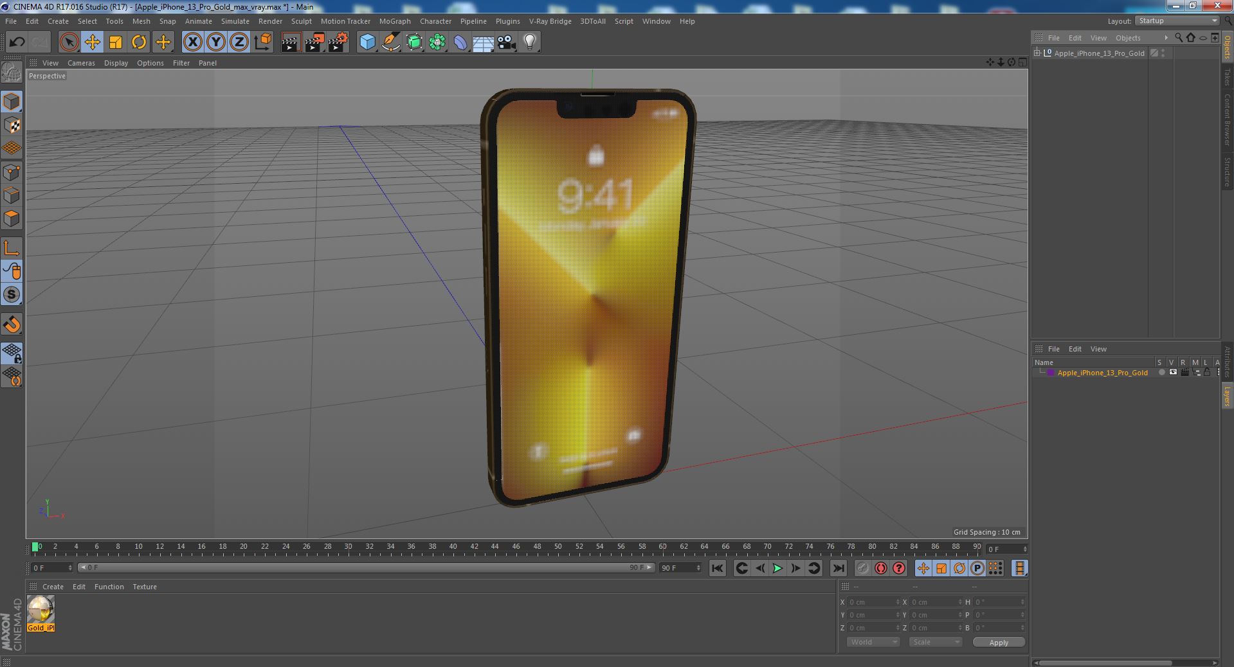Screen dimensions: 1234x667
Task: Open the Structure side tab
Action: (x=1227, y=172)
